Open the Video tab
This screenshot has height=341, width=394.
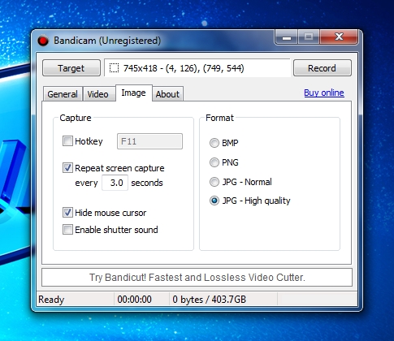97,94
